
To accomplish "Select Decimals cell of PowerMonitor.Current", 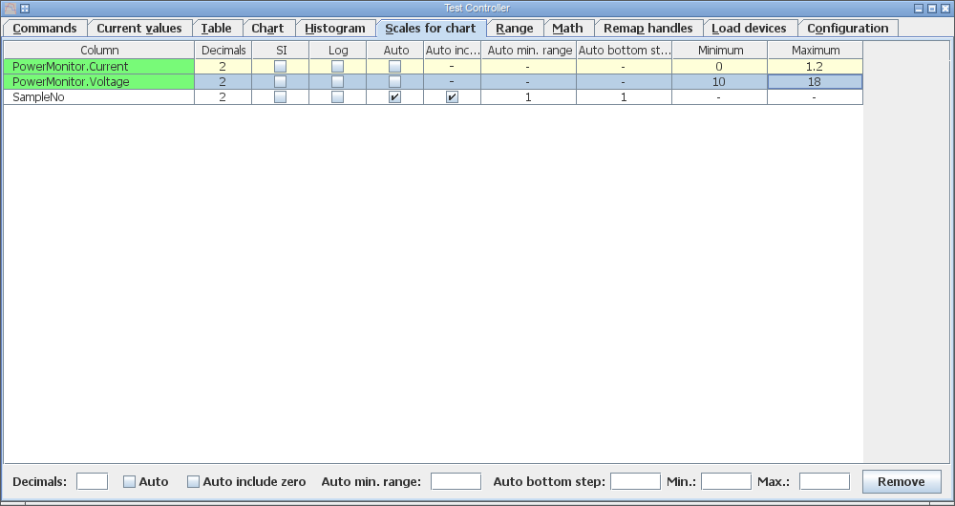I will (x=223, y=67).
